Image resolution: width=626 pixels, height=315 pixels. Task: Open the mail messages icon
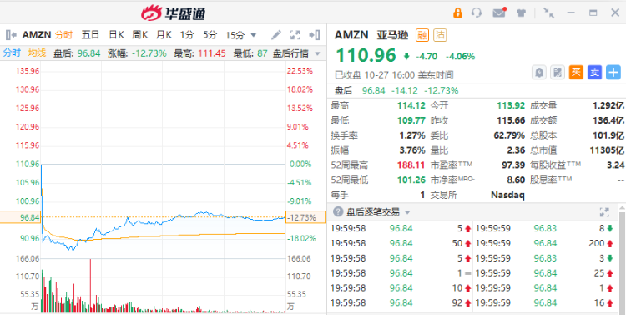click(499, 13)
